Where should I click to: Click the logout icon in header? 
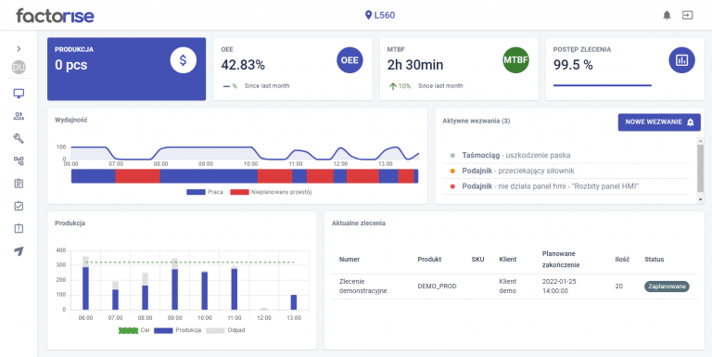(x=688, y=15)
